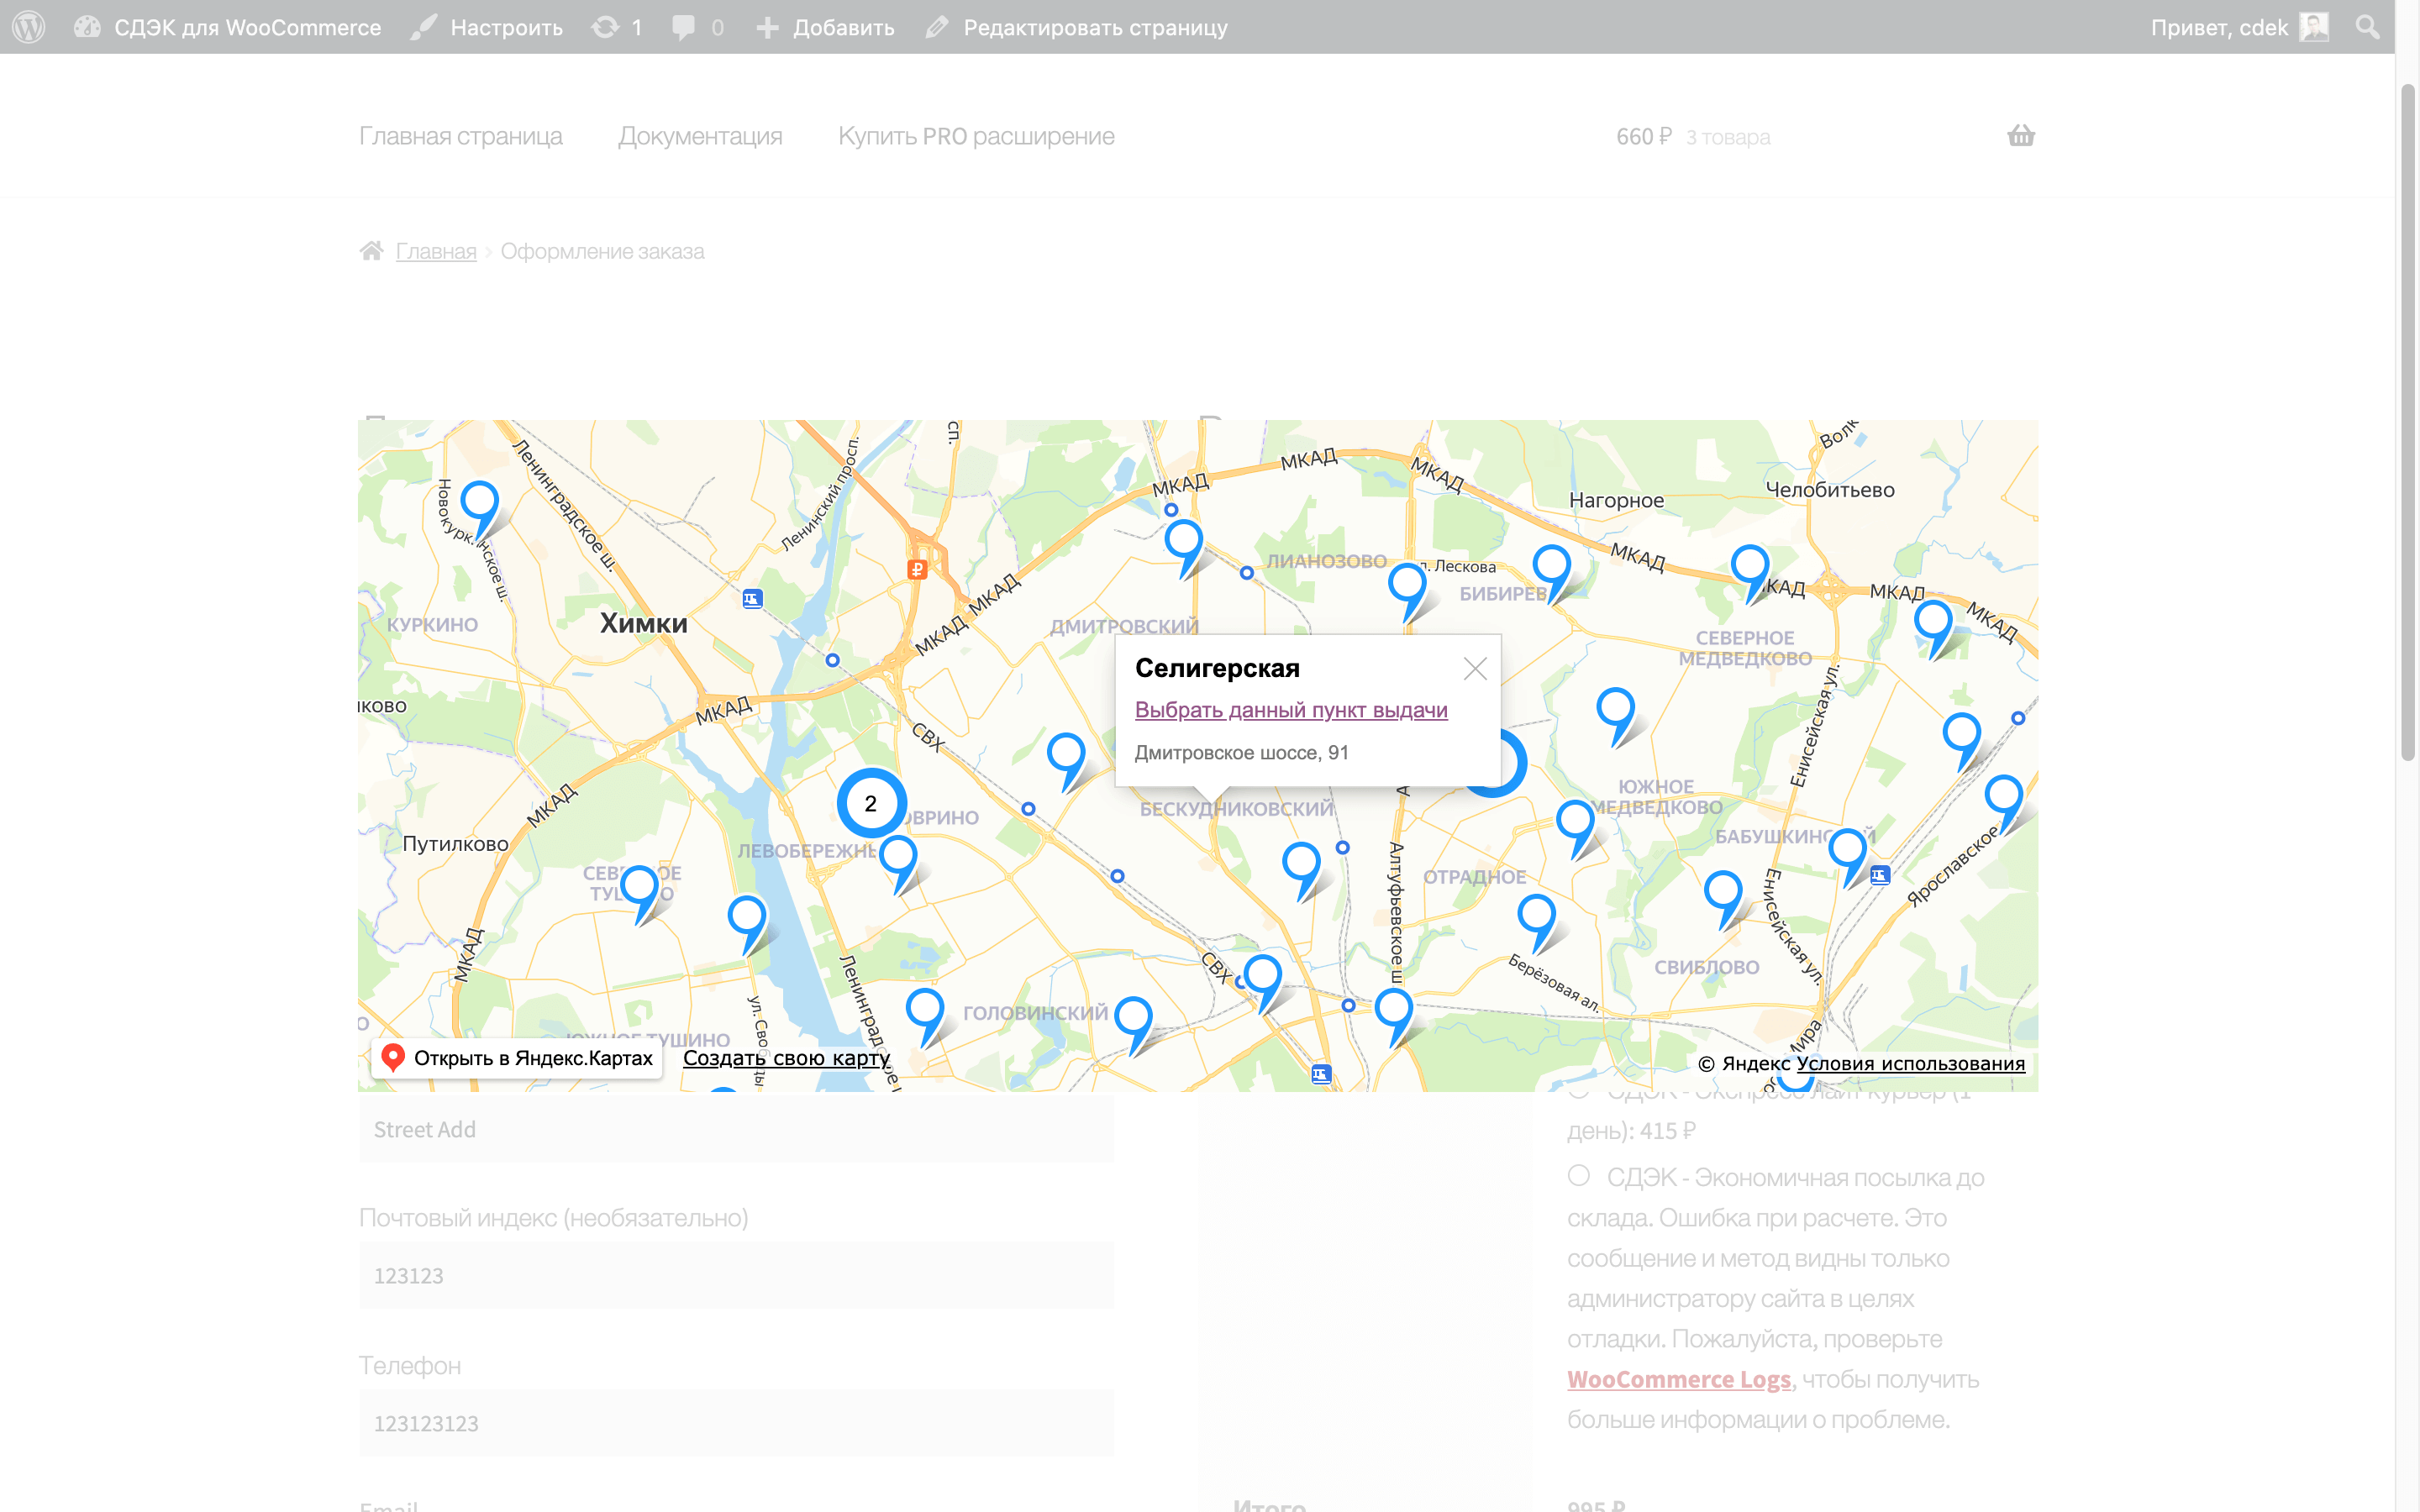The image size is (2420, 1512).
Task: Click the page vertical scrollbar thumb
Action: click(2407, 420)
